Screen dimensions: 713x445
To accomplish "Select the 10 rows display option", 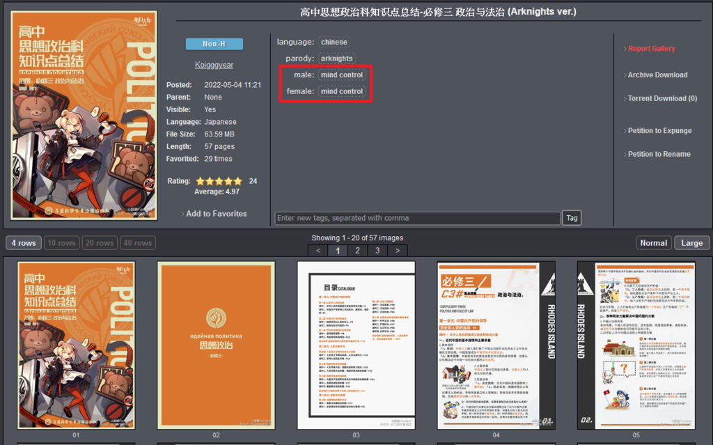I will click(61, 243).
